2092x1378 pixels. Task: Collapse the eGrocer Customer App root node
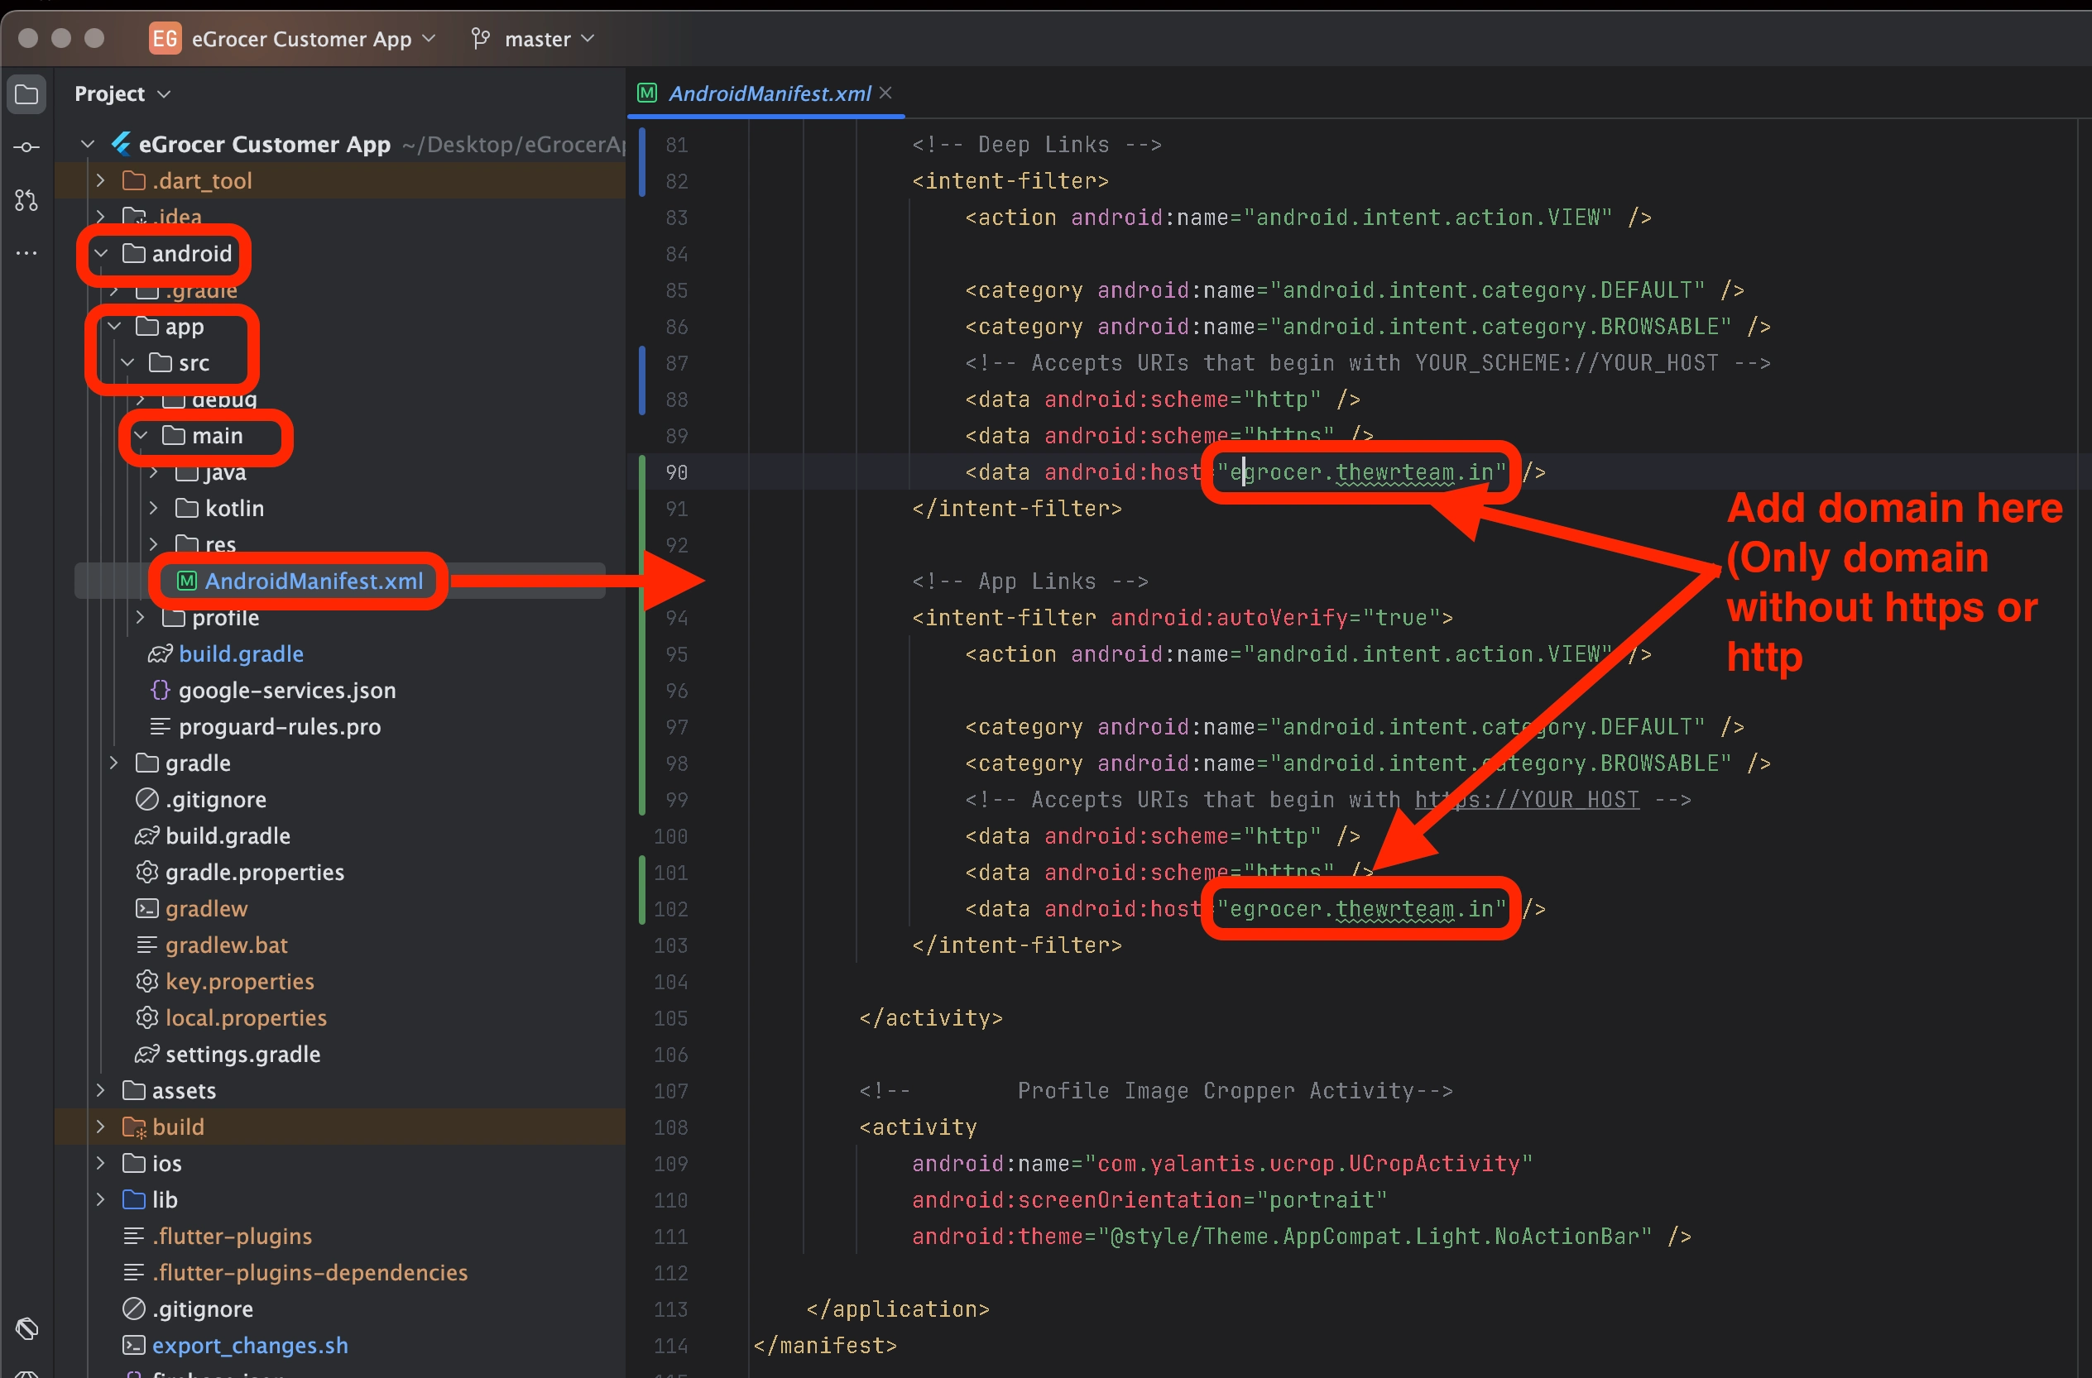[x=87, y=144]
